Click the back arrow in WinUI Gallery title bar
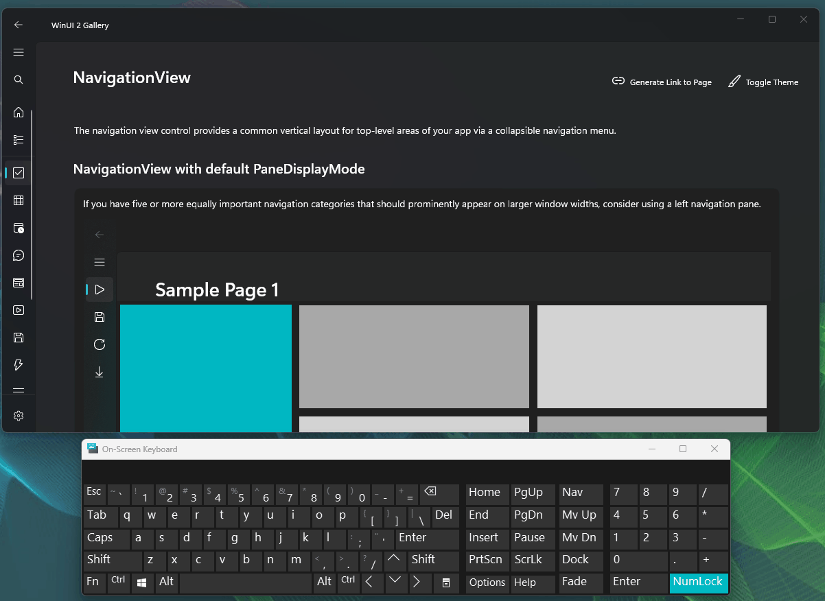 [x=19, y=25]
